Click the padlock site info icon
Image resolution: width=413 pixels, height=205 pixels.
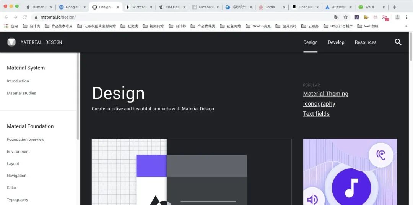tap(36, 17)
